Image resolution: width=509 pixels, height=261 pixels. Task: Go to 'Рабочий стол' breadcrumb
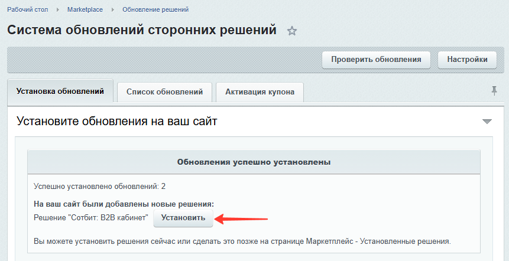point(28,9)
